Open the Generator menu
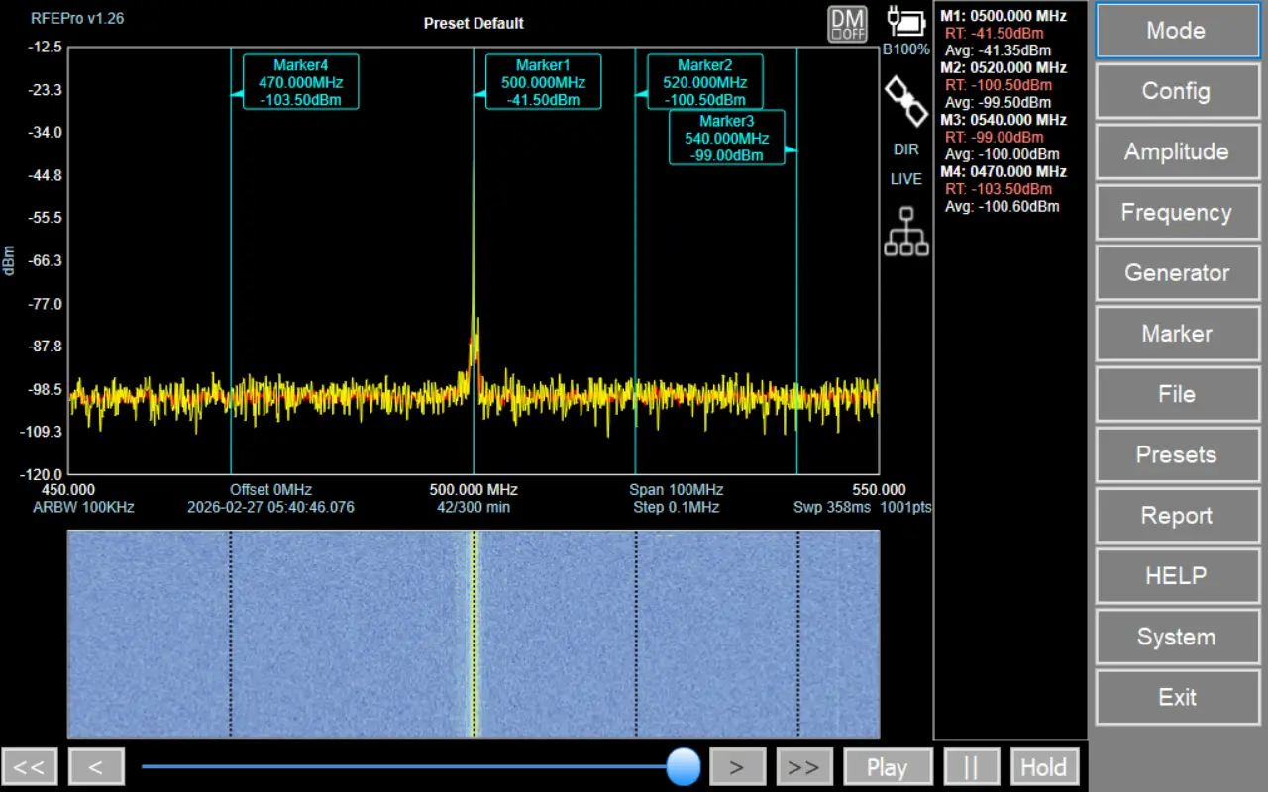Viewport: 1268px width, 792px height. click(1176, 273)
